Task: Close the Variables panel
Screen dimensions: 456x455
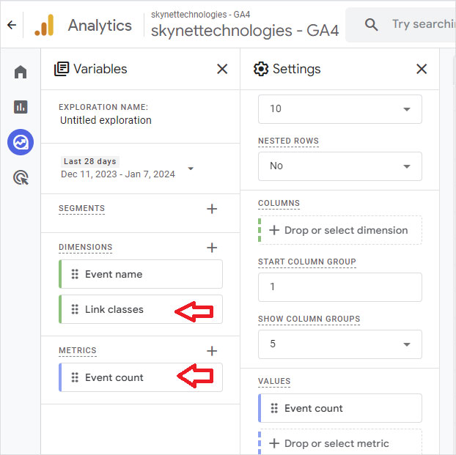Action: coord(222,69)
